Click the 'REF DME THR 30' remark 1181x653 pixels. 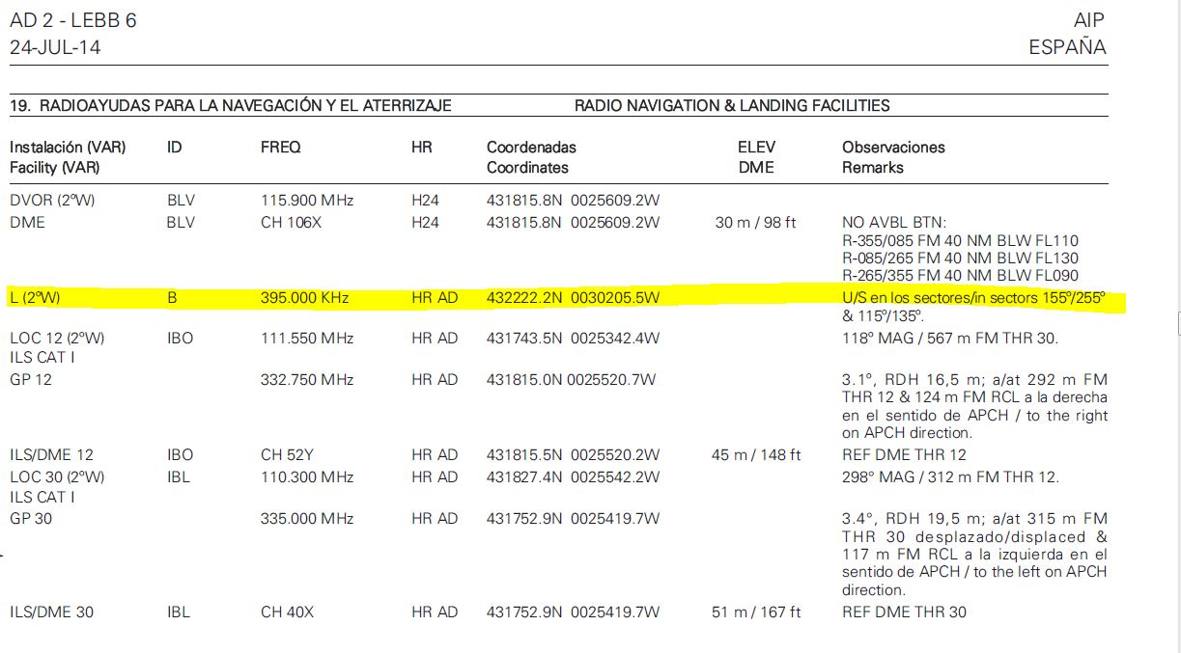tap(903, 612)
